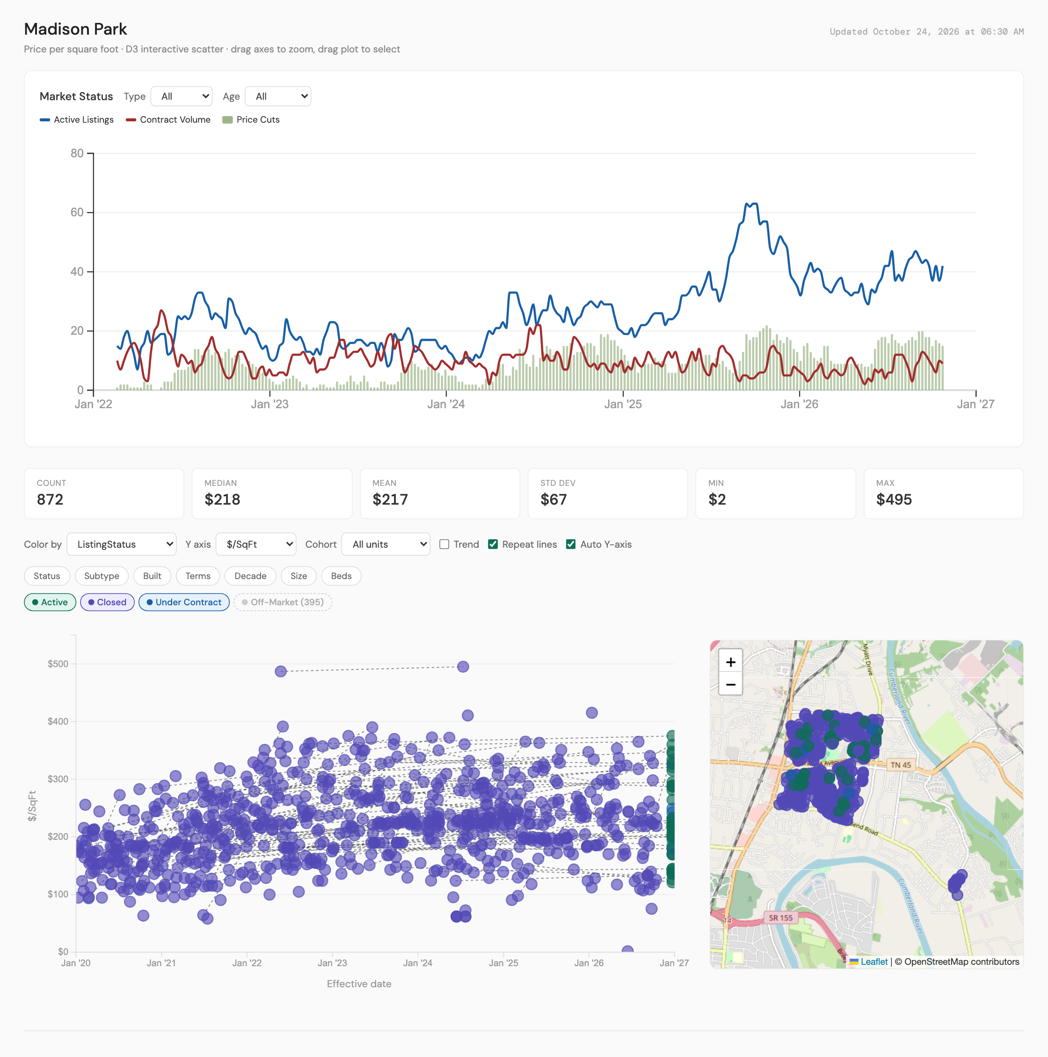
Task: Select the Decade grouping pill
Action: pos(250,576)
